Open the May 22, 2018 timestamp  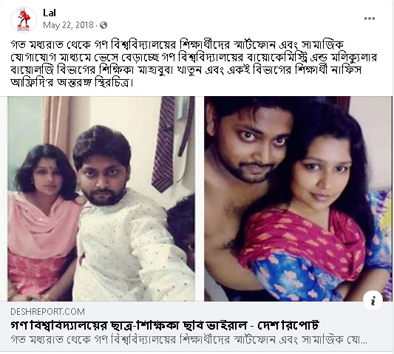pyautogui.click(x=68, y=25)
